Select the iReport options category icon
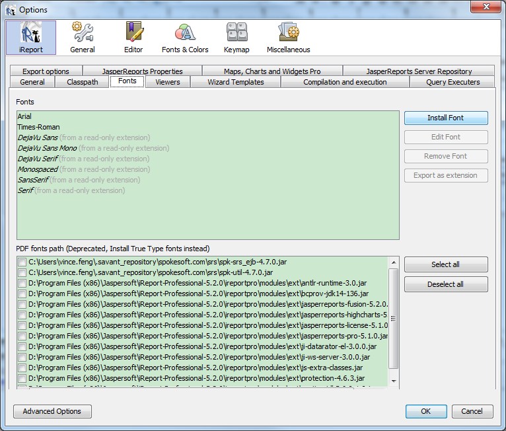 (x=31, y=38)
